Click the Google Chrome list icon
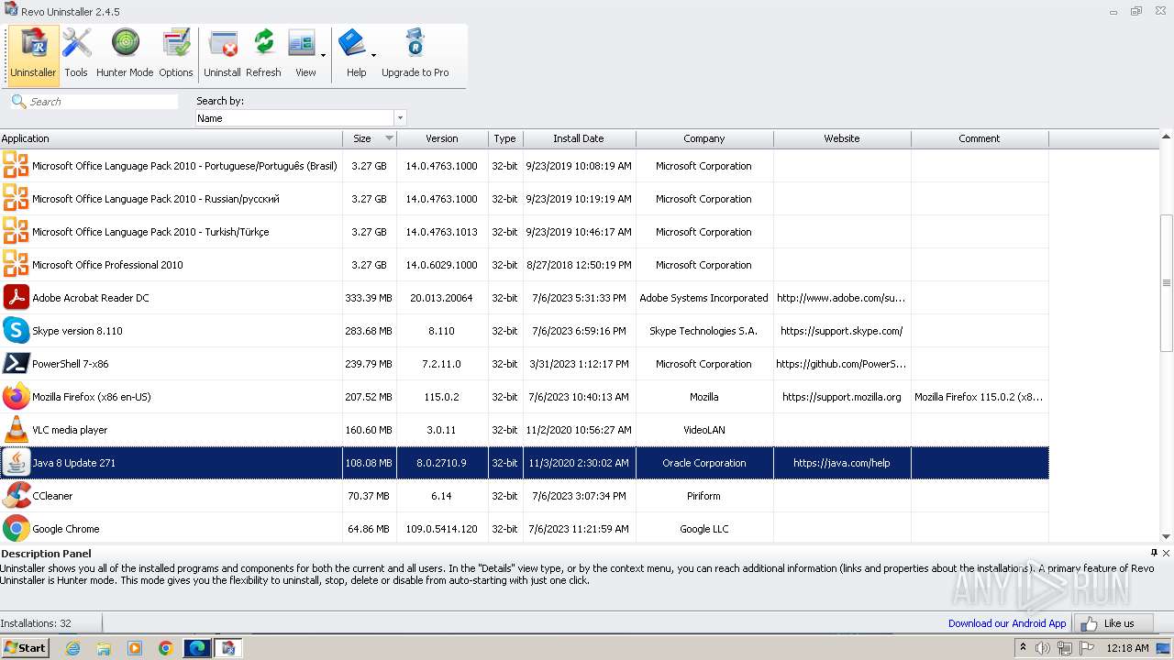The width and height of the screenshot is (1174, 660). click(x=16, y=528)
